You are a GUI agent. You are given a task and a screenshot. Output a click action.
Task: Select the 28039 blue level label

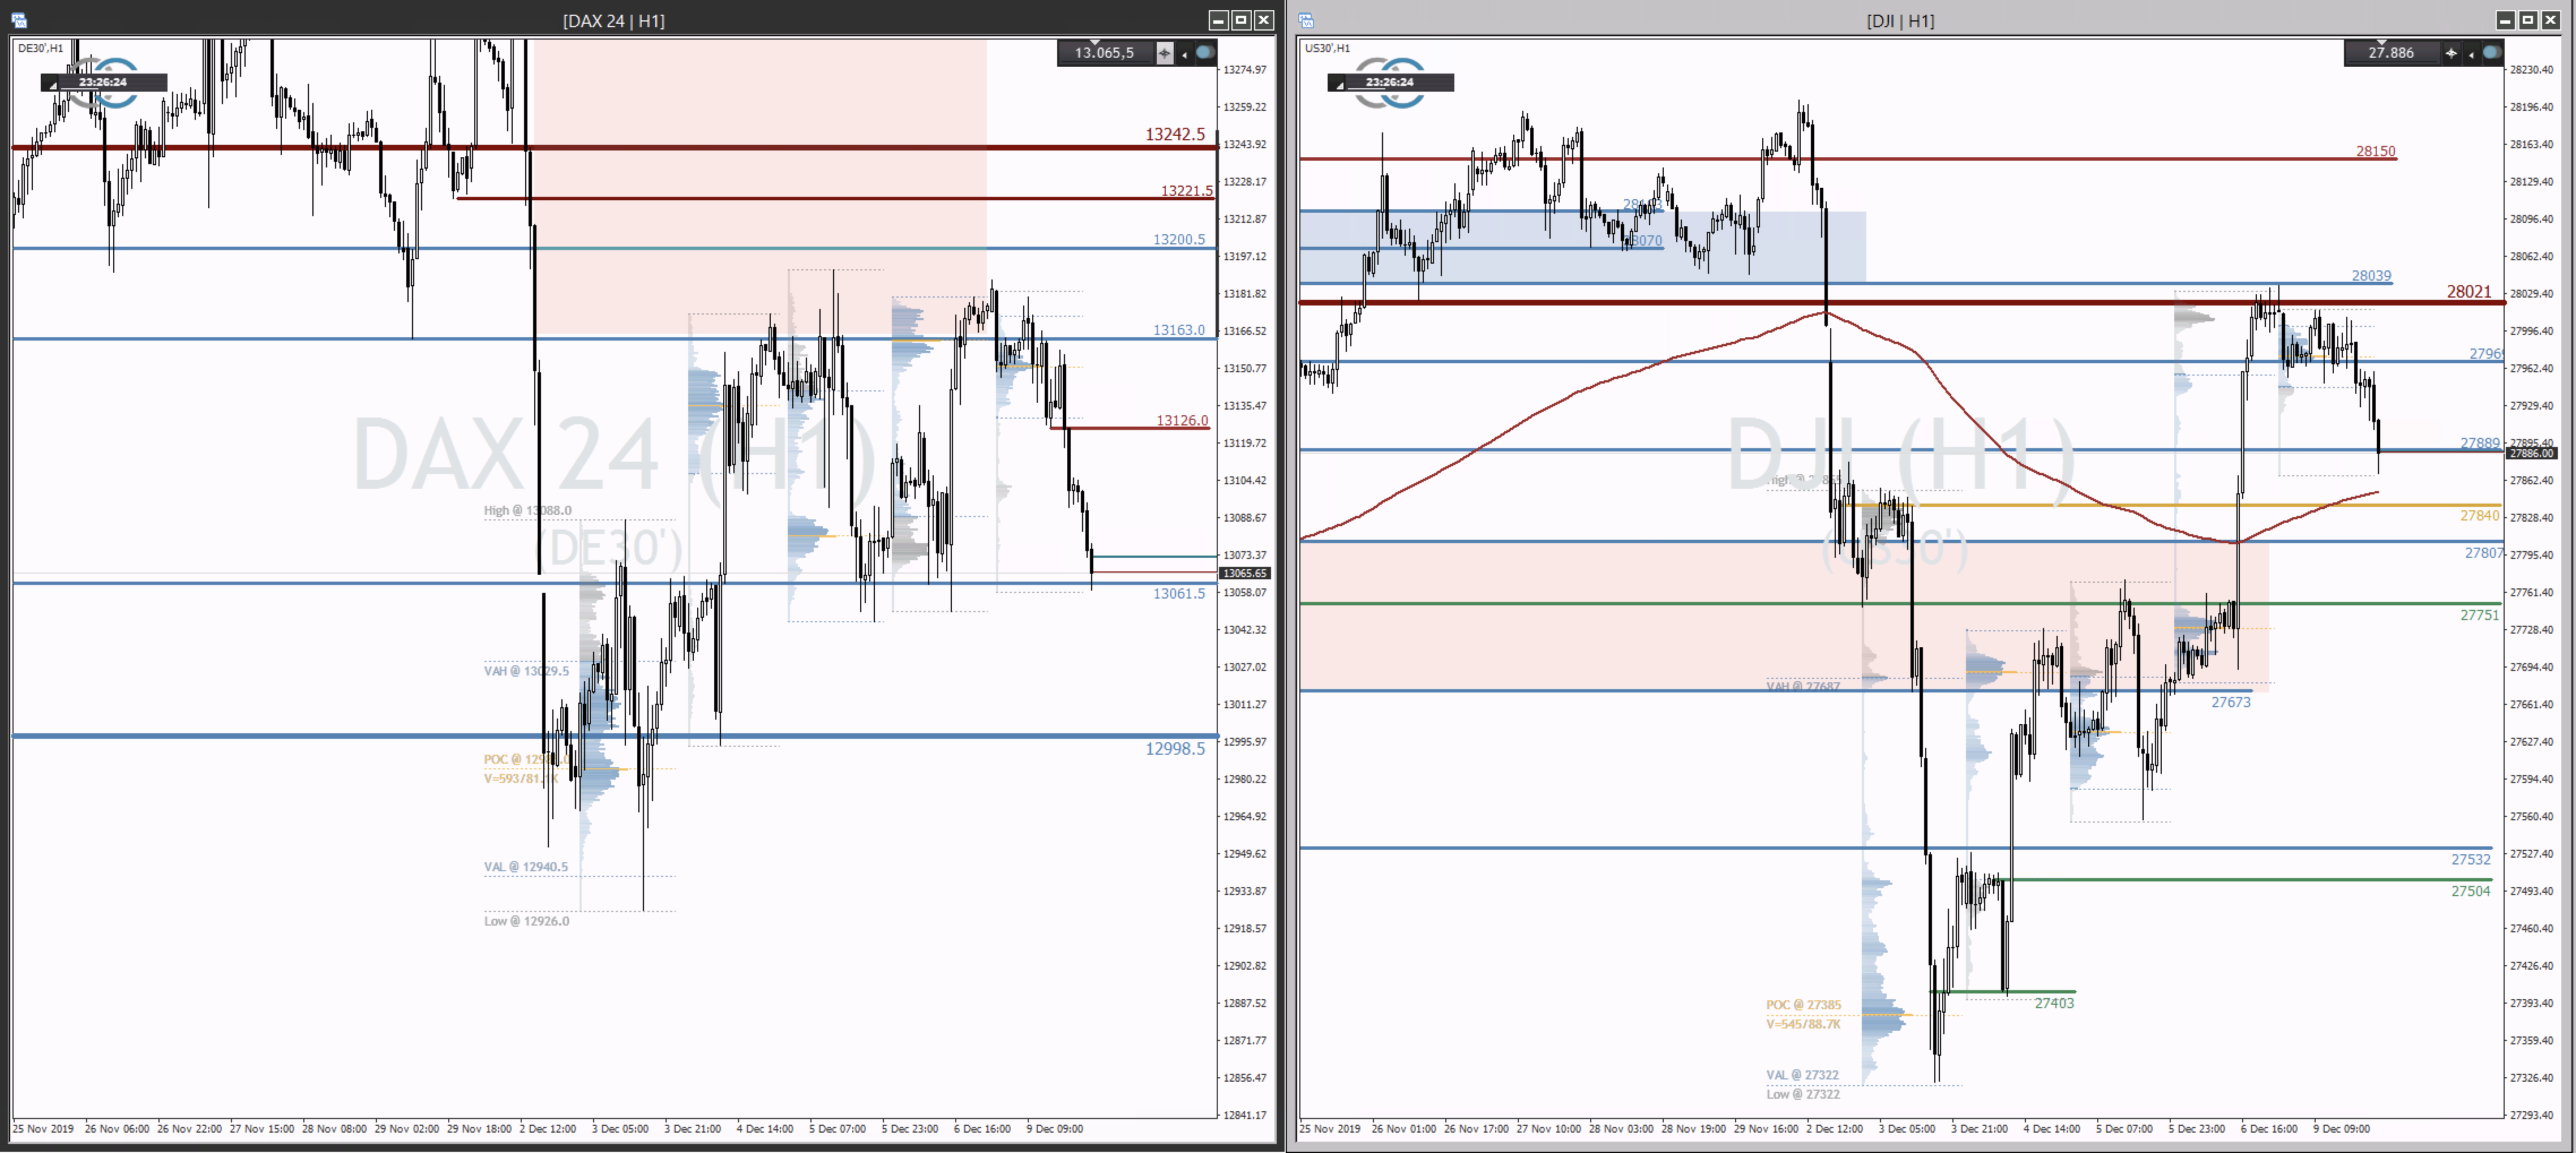2371,275
